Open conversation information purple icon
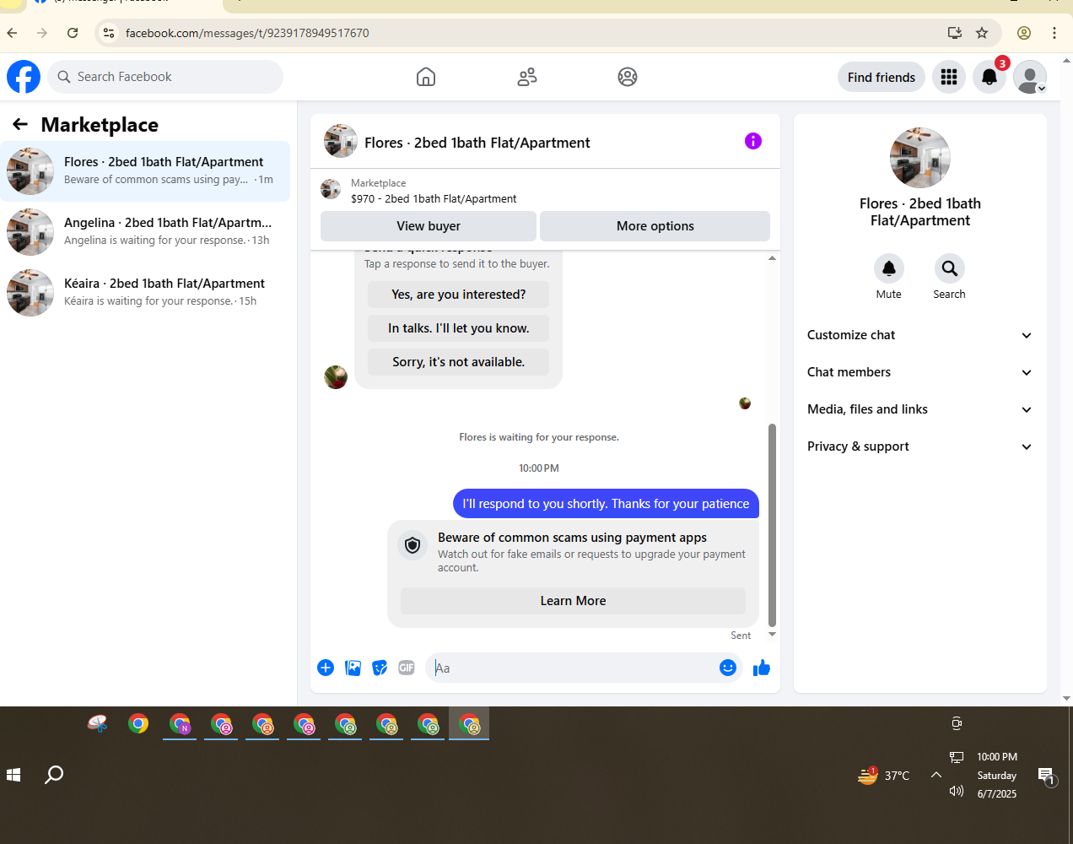The image size is (1073, 844). 753,141
